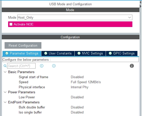Open the Mode dropdown showing Host_Only

point(75,17)
